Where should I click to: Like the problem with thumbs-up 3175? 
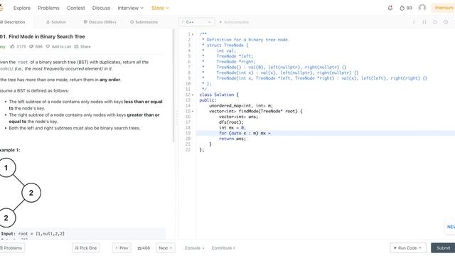click(x=18, y=46)
